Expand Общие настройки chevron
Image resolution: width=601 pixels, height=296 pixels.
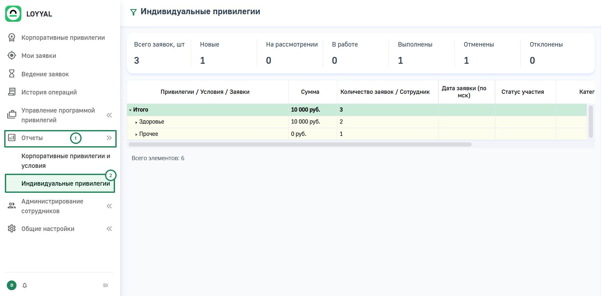109,229
